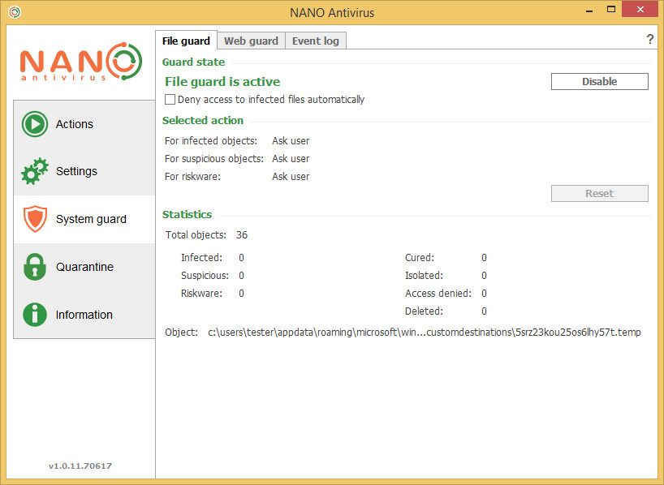Click the Total objects value 36
The width and height of the screenshot is (664, 485).
(x=242, y=235)
